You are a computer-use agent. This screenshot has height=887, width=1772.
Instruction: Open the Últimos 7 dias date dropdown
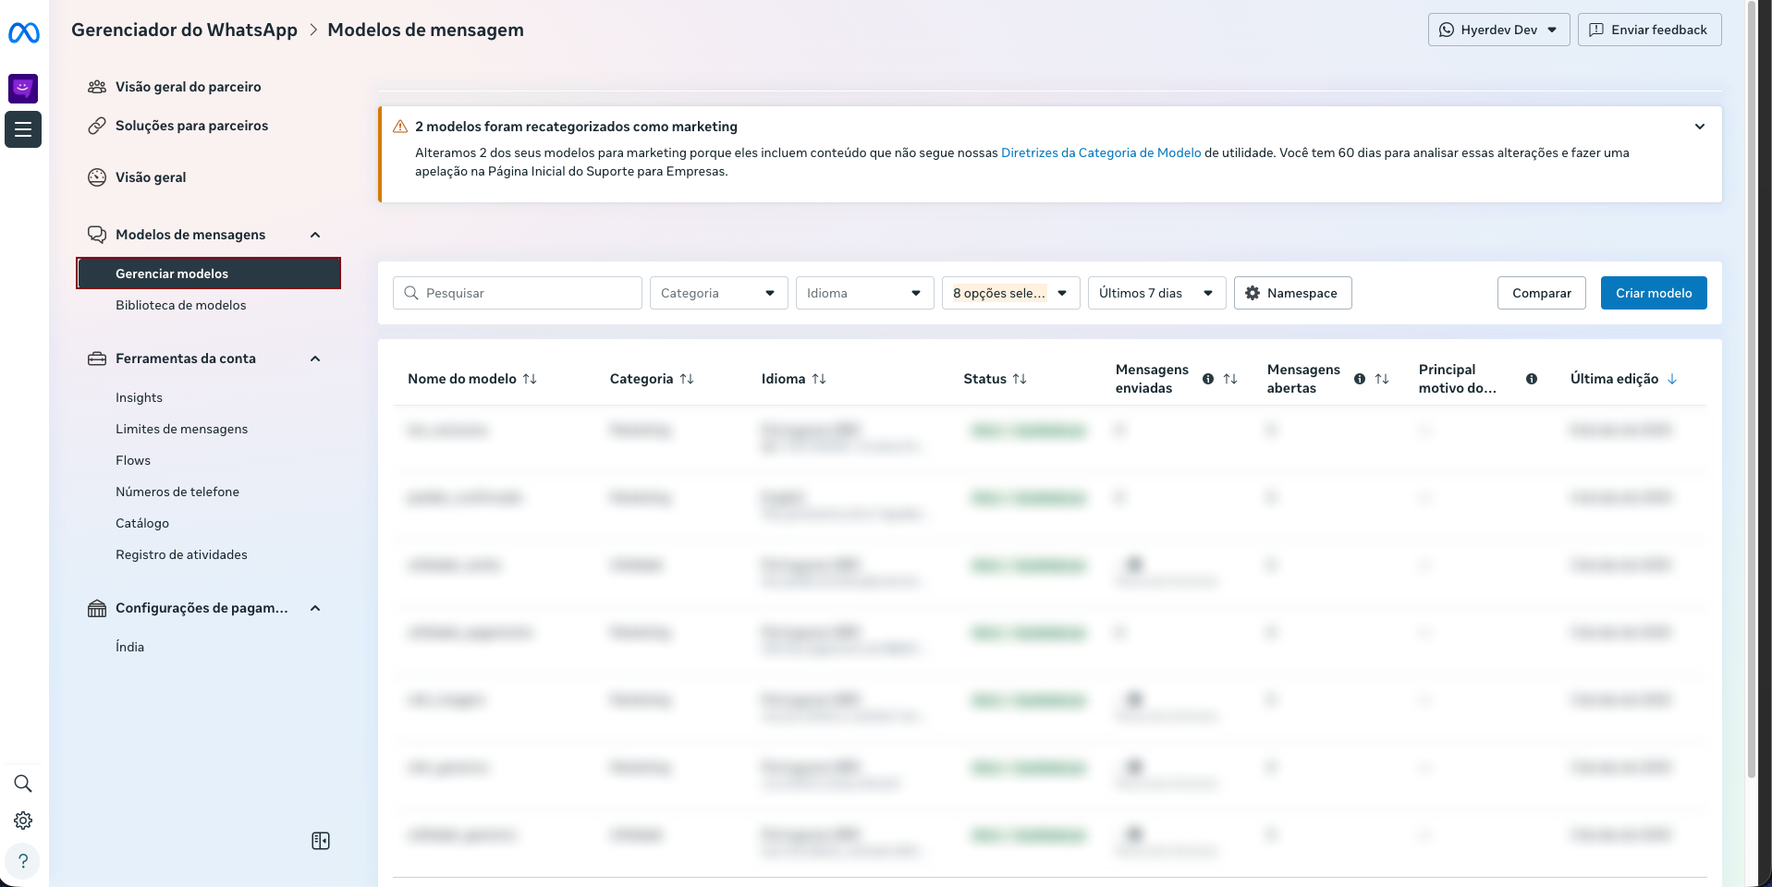(x=1156, y=293)
